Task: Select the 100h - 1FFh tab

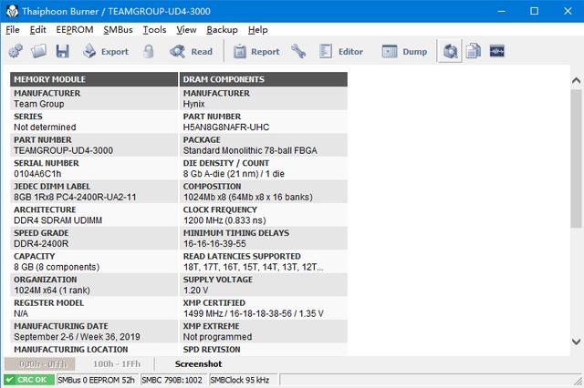Action: point(116,363)
